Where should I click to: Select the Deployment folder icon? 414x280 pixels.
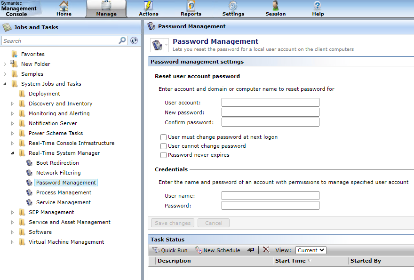click(x=22, y=94)
